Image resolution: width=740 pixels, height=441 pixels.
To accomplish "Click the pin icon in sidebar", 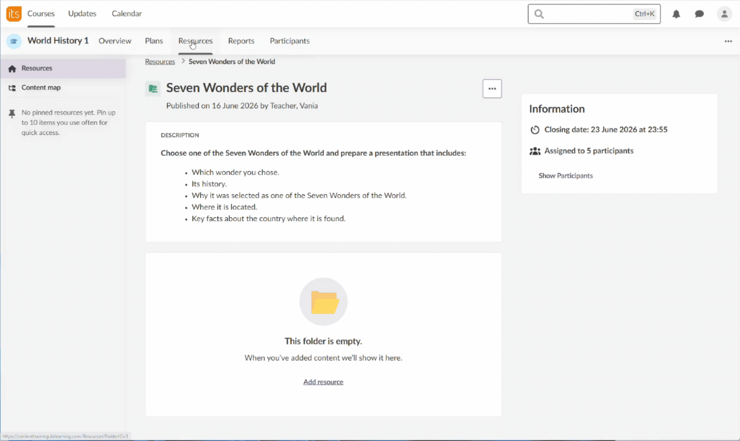I will pyautogui.click(x=12, y=114).
